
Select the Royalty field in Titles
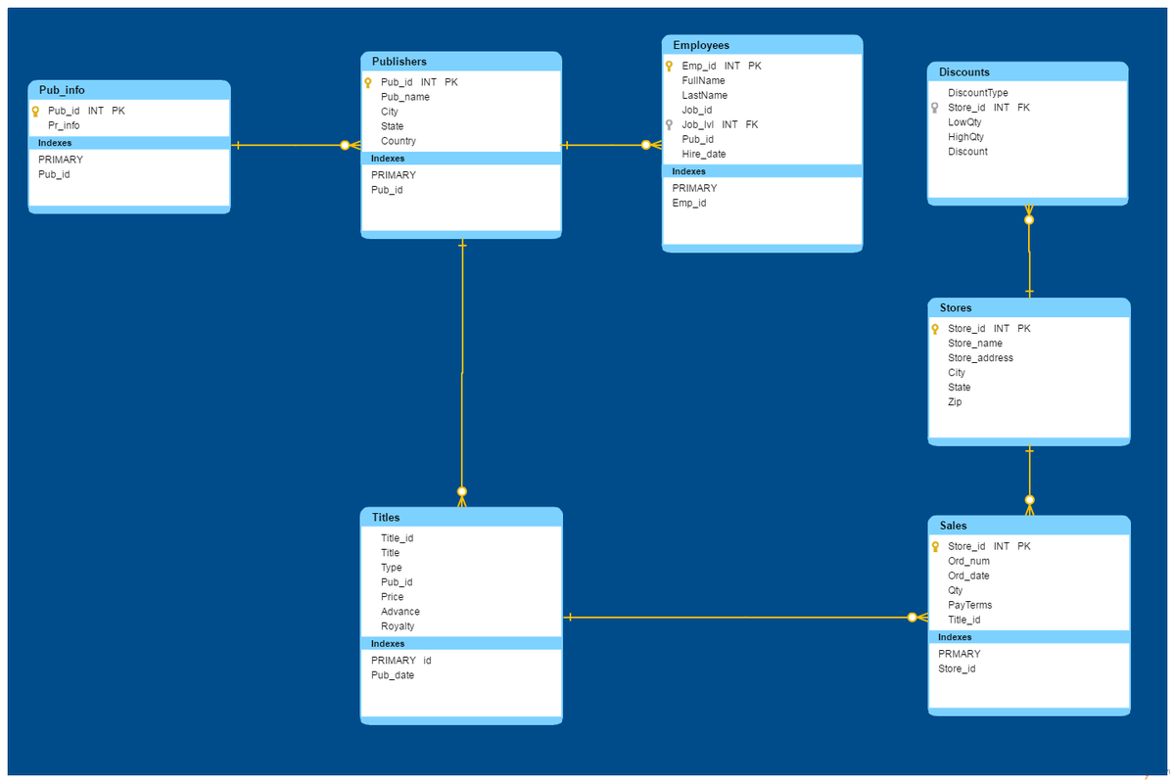tap(398, 626)
